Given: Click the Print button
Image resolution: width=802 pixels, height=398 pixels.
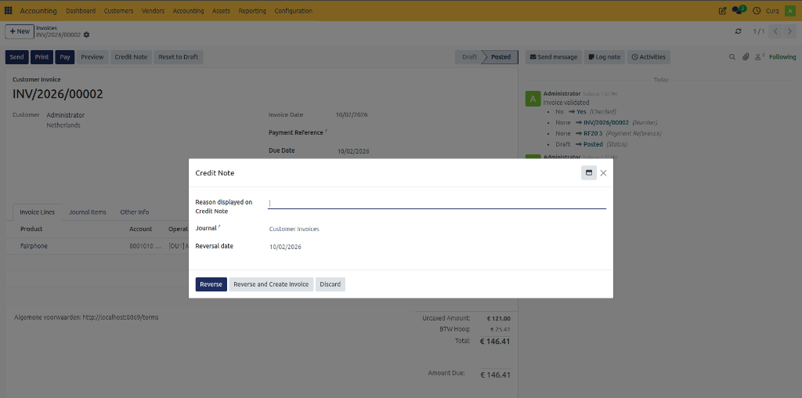Looking at the screenshot, I should point(42,56).
